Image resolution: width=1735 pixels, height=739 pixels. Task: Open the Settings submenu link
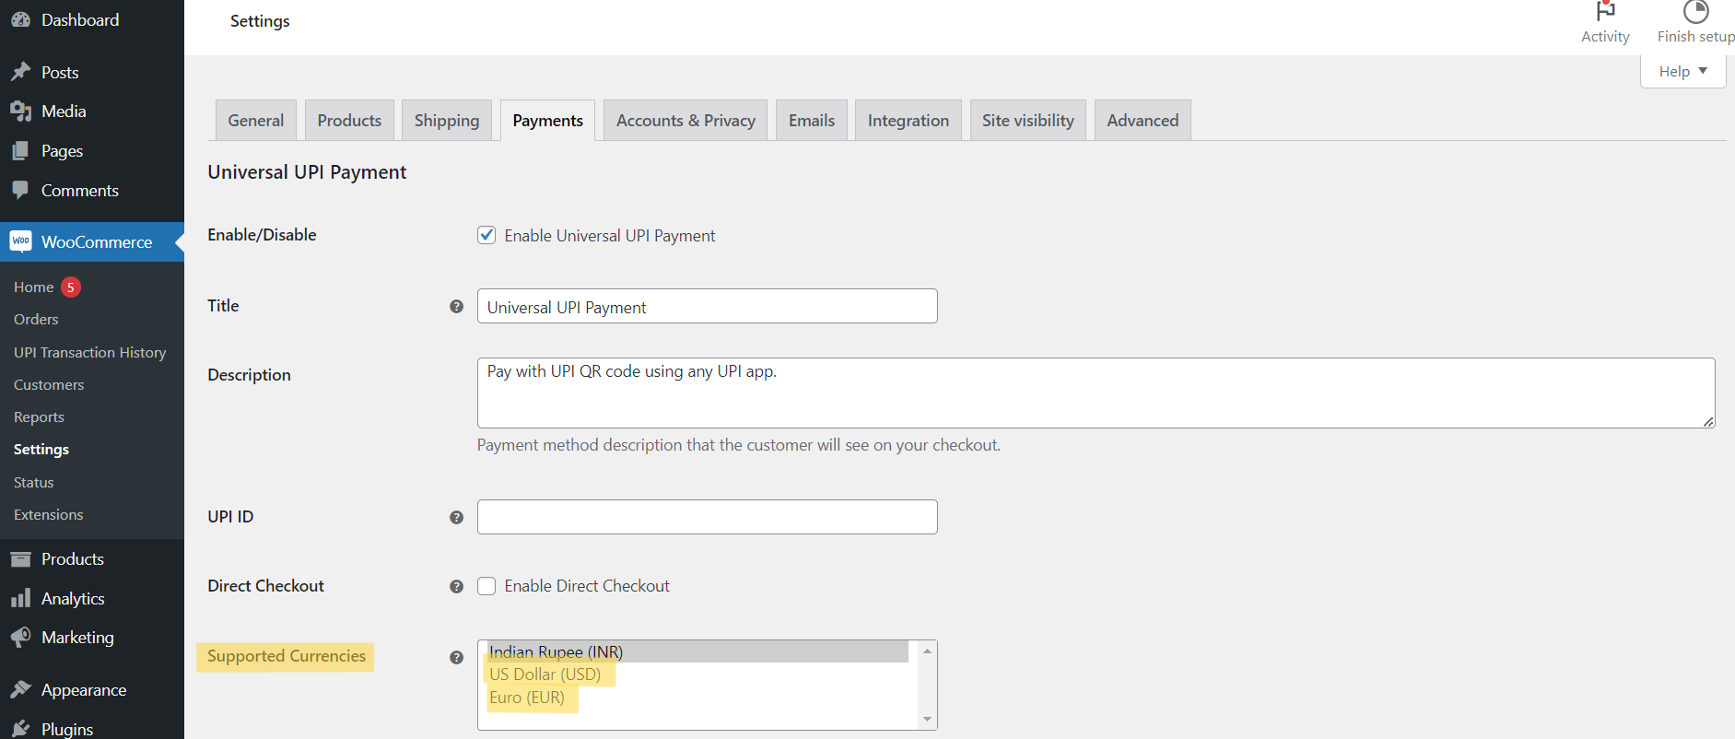point(41,450)
